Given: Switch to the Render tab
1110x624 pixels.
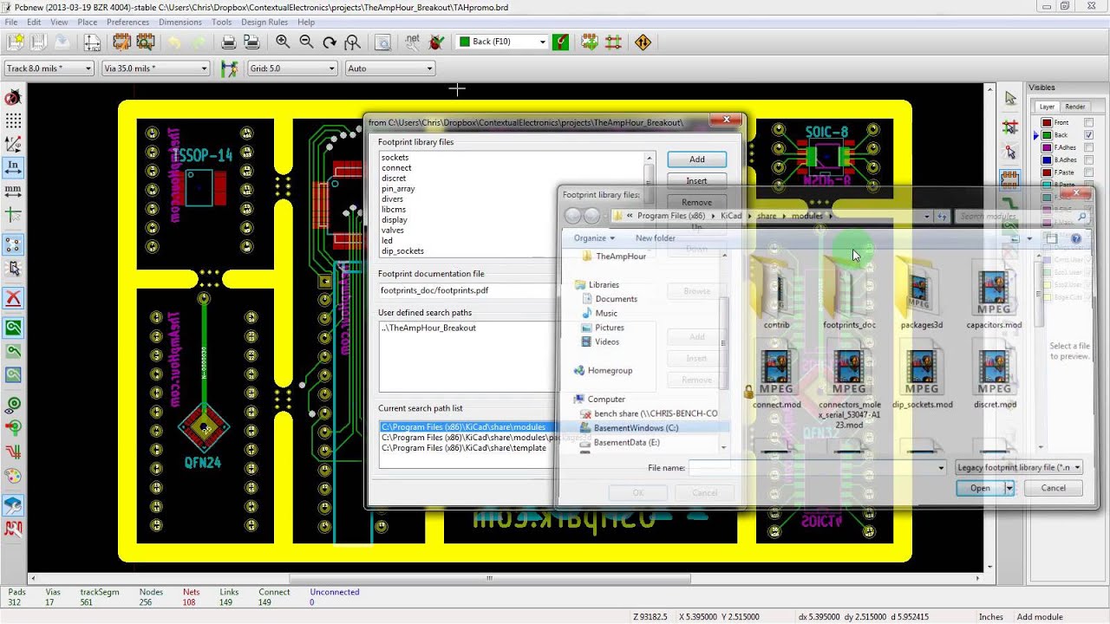Looking at the screenshot, I should coord(1074,107).
